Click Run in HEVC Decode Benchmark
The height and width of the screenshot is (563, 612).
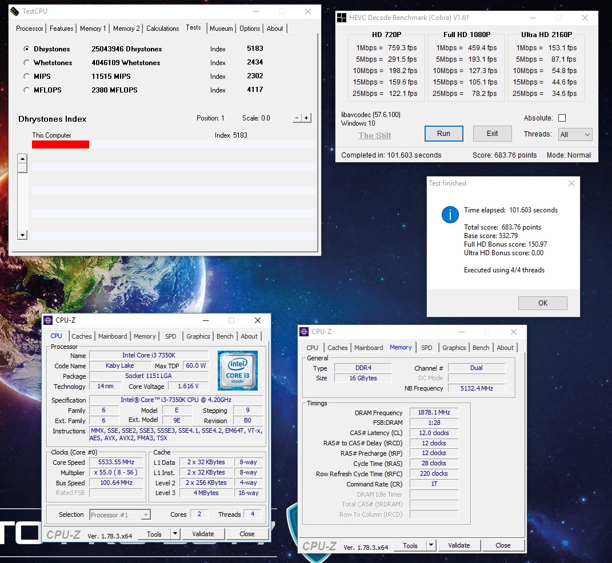coord(444,134)
